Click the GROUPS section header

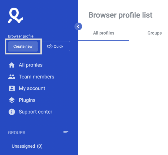(x=17, y=133)
